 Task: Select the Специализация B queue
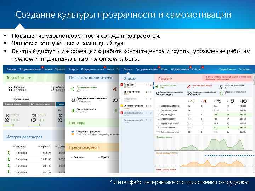[x=136, y=121]
